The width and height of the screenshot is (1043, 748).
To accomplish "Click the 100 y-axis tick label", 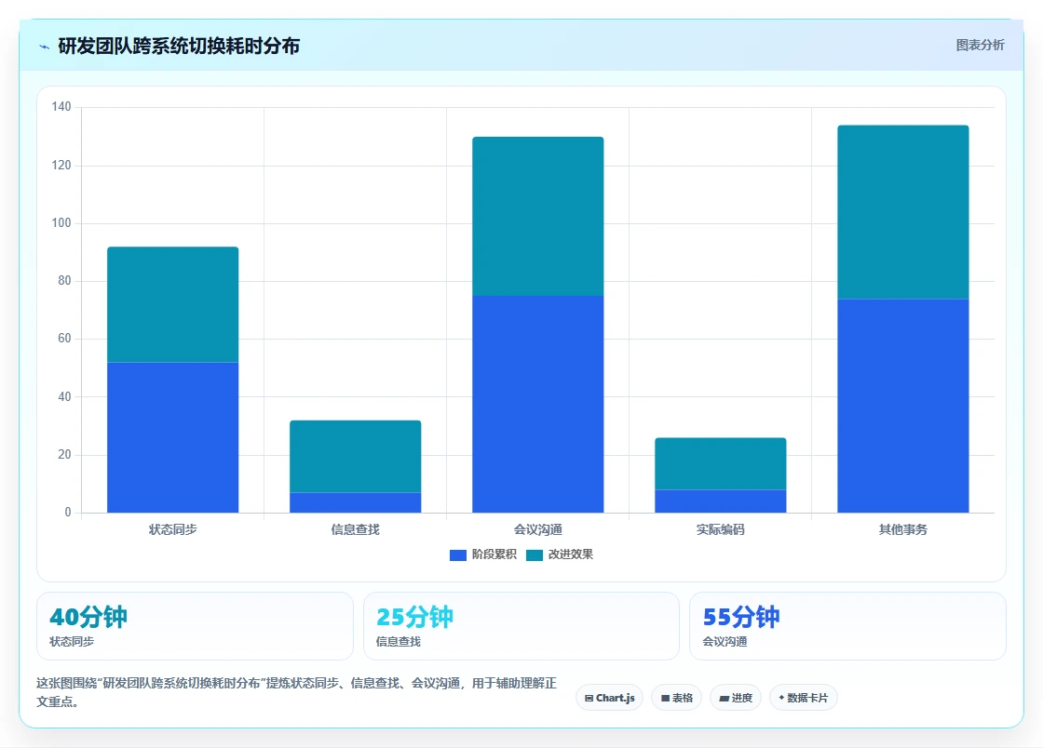I will pos(61,222).
